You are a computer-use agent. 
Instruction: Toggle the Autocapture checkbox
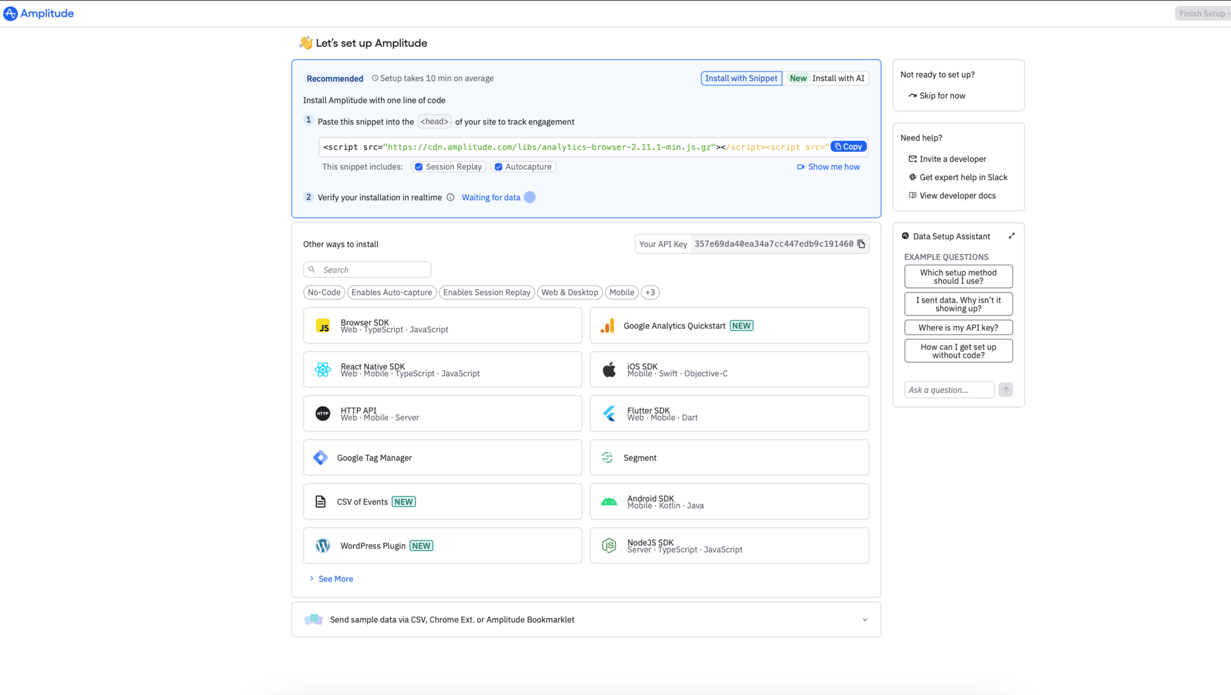point(498,167)
